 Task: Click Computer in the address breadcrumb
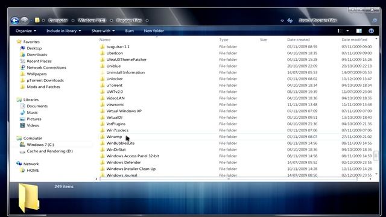point(58,20)
